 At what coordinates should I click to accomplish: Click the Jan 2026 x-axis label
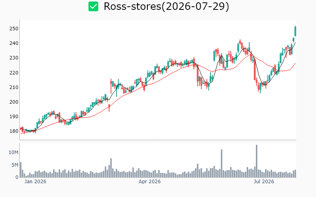click(35, 182)
